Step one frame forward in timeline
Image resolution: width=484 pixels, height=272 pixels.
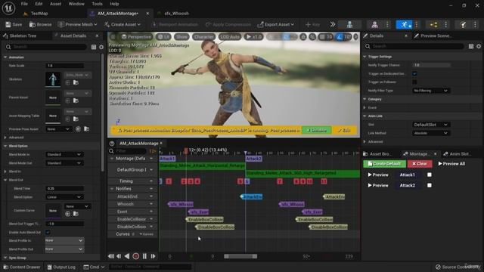(153, 256)
